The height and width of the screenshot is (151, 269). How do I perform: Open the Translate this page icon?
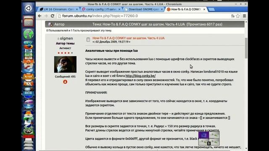(x=232, y=16)
